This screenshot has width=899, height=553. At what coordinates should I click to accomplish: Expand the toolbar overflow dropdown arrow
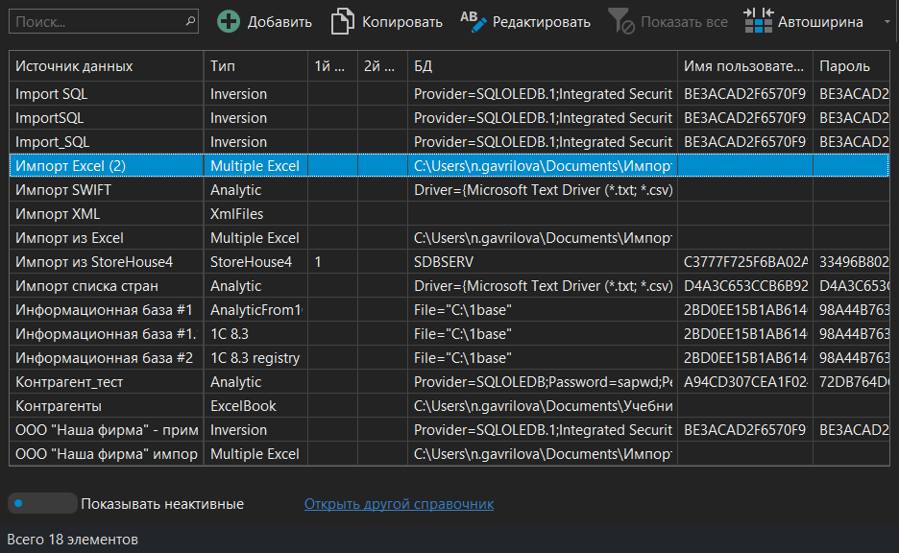pyautogui.click(x=885, y=21)
